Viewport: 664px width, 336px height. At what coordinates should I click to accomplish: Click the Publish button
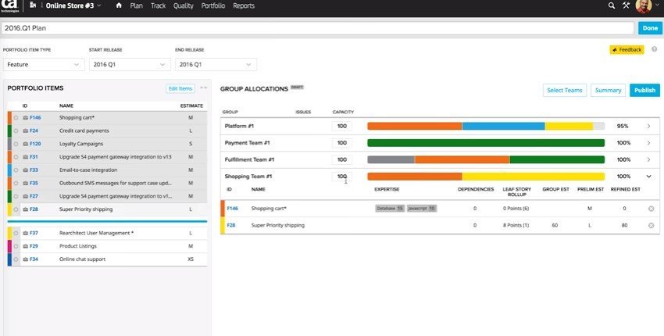(644, 91)
